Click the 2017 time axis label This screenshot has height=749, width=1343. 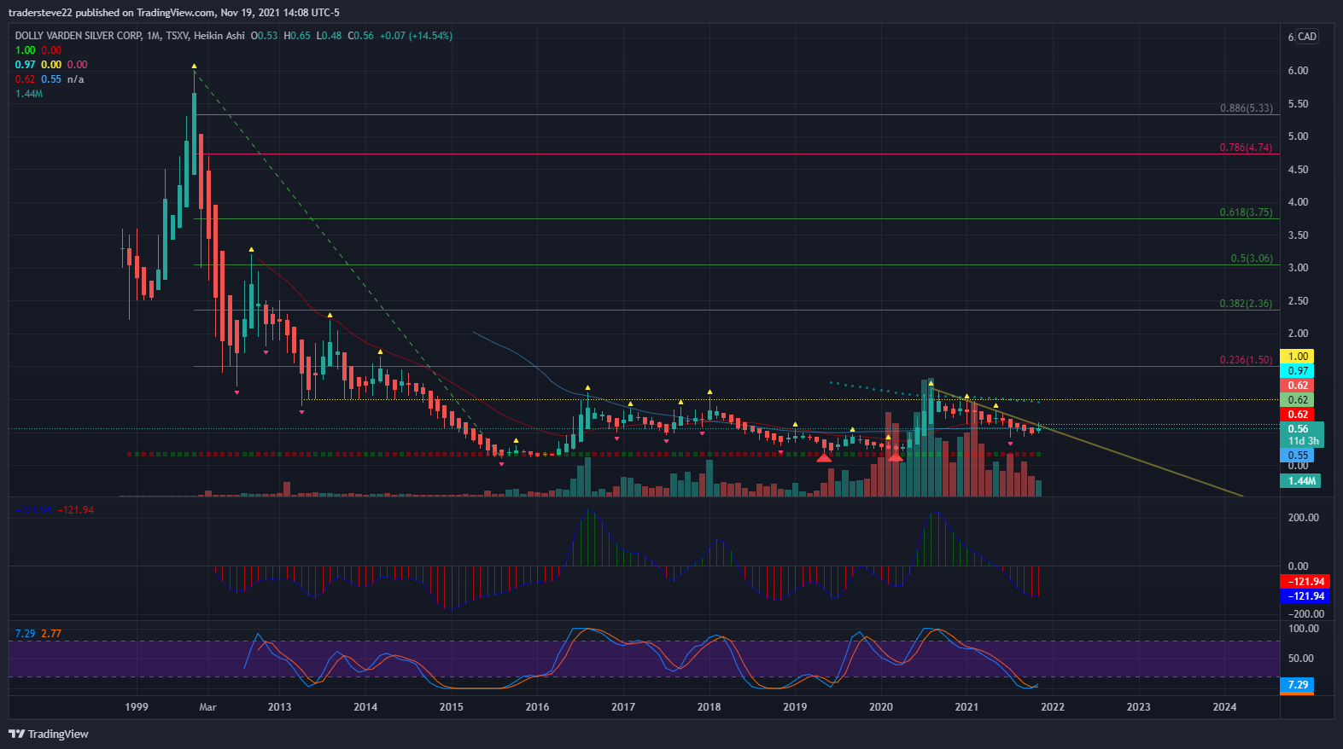coord(623,707)
